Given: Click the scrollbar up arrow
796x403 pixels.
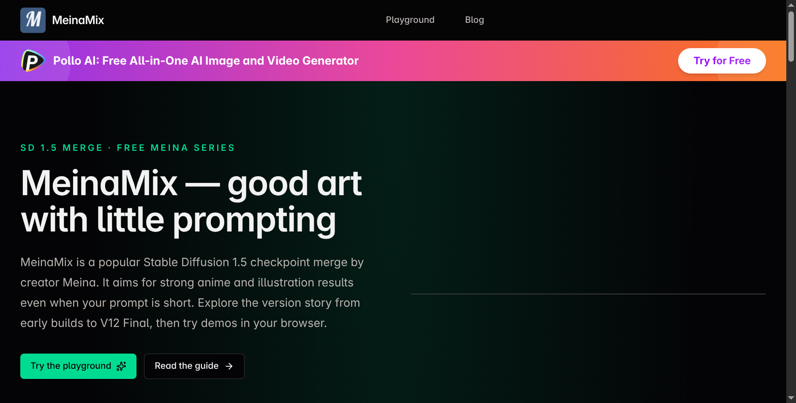Looking at the screenshot, I should pos(791,5).
